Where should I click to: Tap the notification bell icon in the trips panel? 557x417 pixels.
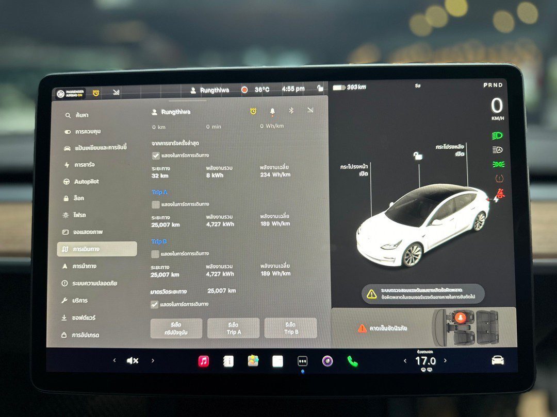click(x=272, y=111)
